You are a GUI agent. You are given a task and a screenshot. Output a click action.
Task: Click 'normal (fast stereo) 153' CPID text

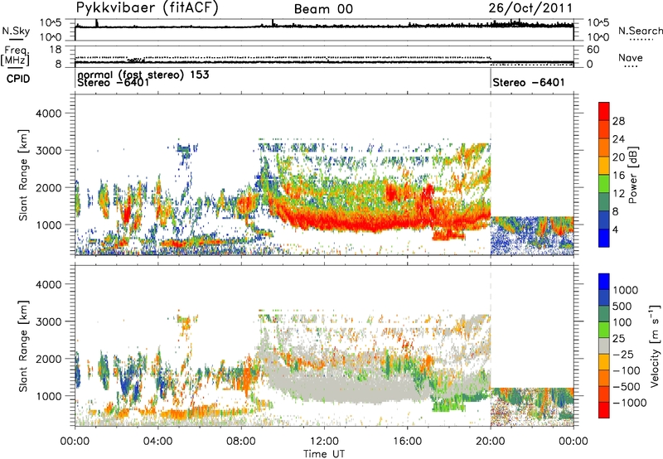(143, 75)
